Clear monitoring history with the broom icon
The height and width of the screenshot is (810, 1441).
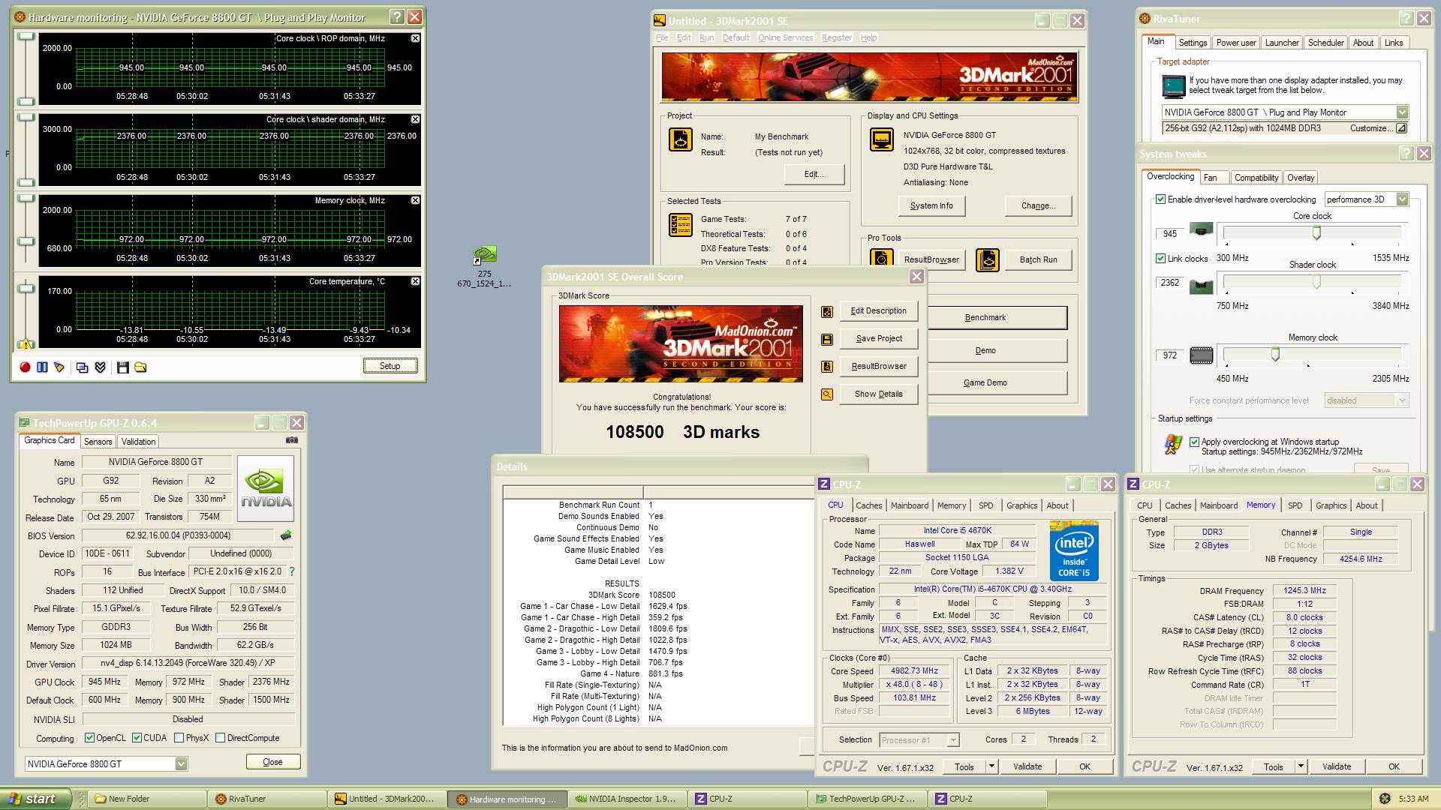tap(59, 367)
